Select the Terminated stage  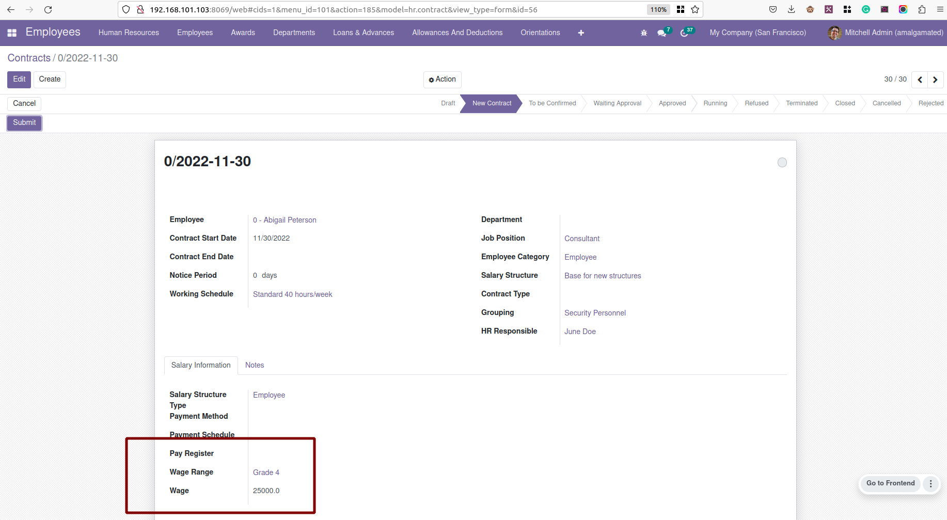pos(801,103)
